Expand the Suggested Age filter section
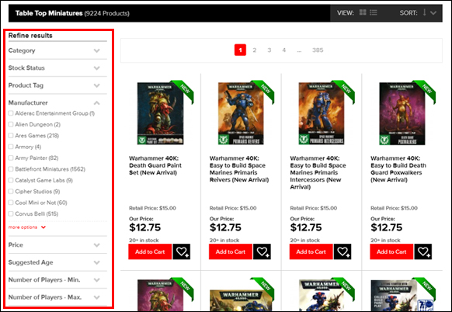 click(x=57, y=262)
